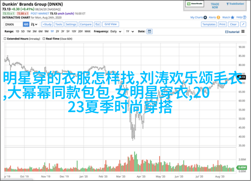This screenshot has height=181, width=251.
Task: Open the hamburger menu icon beside tutorial
Action: click(243, 31)
